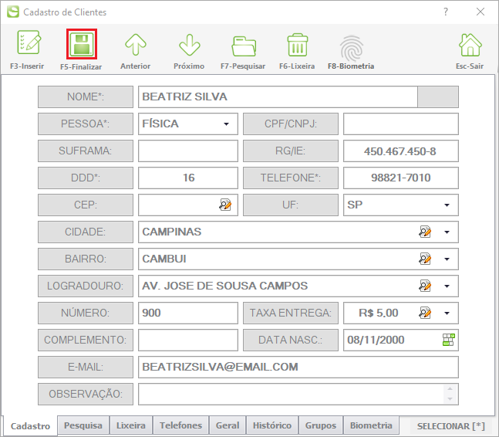Switch to the Geral tab
499x437 pixels.
[x=228, y=425]
